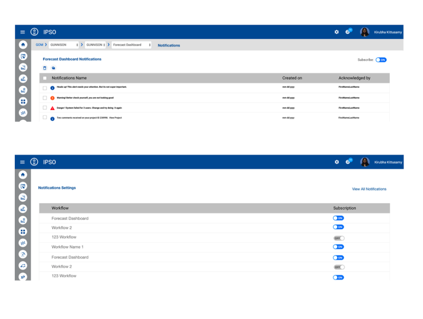This screenshot has width=423, height=319.
Task: Click red triangle icon on Danger alert
Action: (x=52, y=108)
